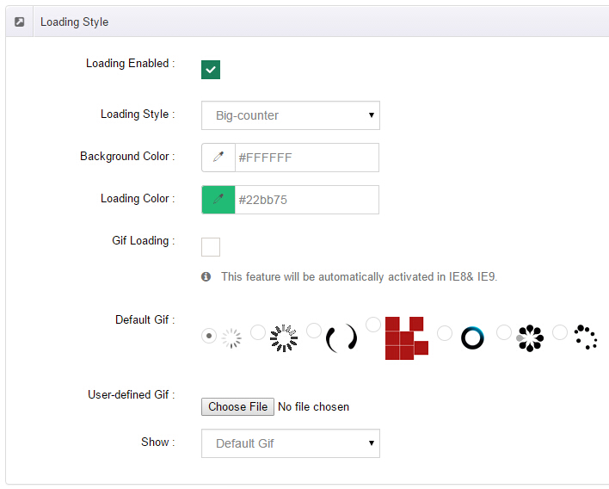Click the dotted circle loading gif image
The height and width of the screenshot is (489, 609).
(586, 337)
